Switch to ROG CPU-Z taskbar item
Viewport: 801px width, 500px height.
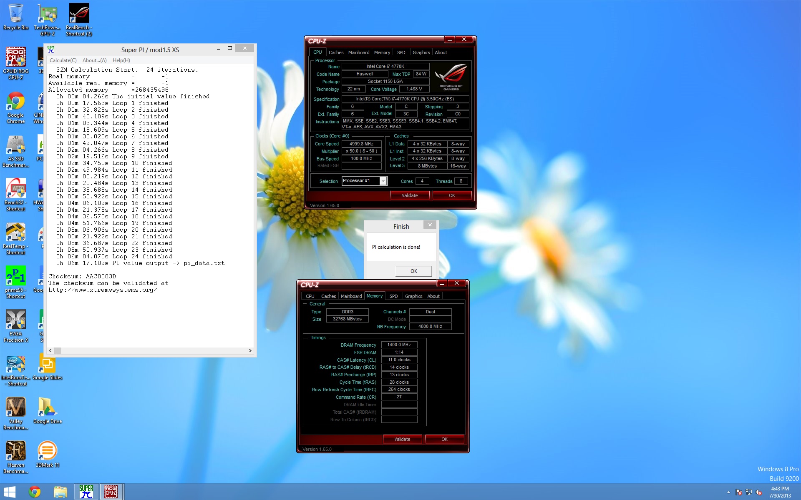tap(111, 492)
